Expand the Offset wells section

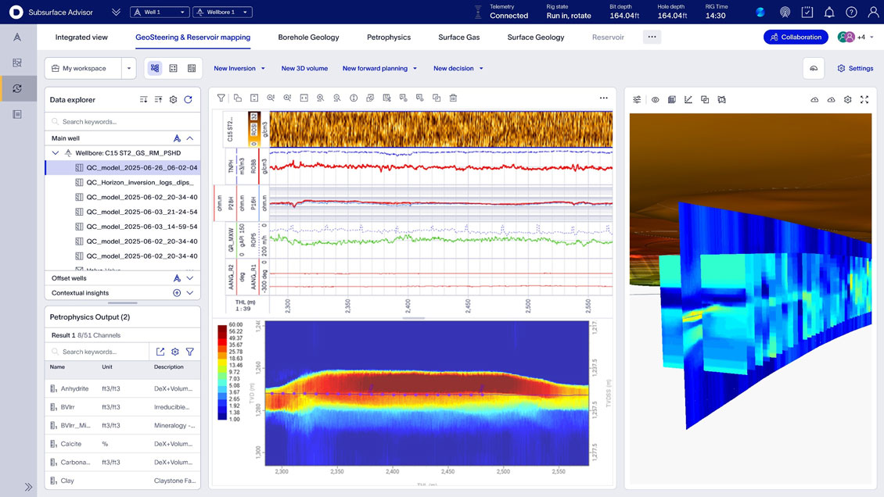tap(190, 277)
